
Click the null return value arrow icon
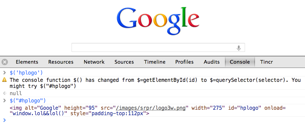(5, 93)
